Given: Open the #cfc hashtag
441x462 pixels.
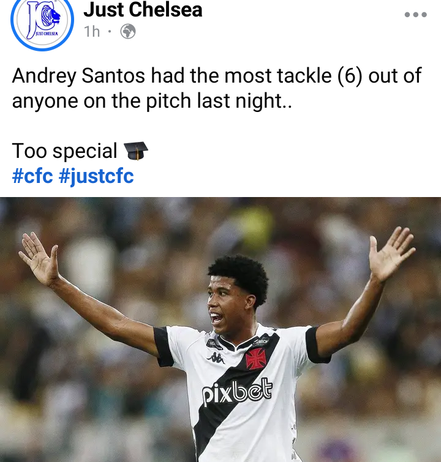Looking at the screenshot, I should [x=32, y=176].
